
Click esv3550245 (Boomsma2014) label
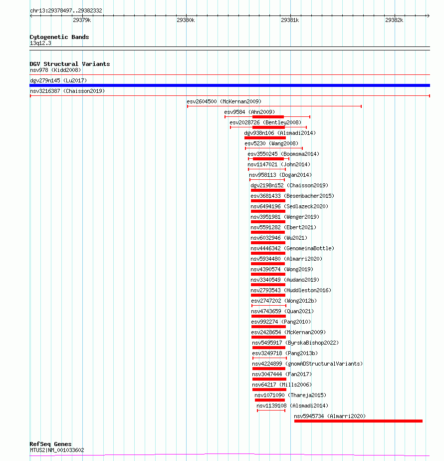[x=283, y=154]
